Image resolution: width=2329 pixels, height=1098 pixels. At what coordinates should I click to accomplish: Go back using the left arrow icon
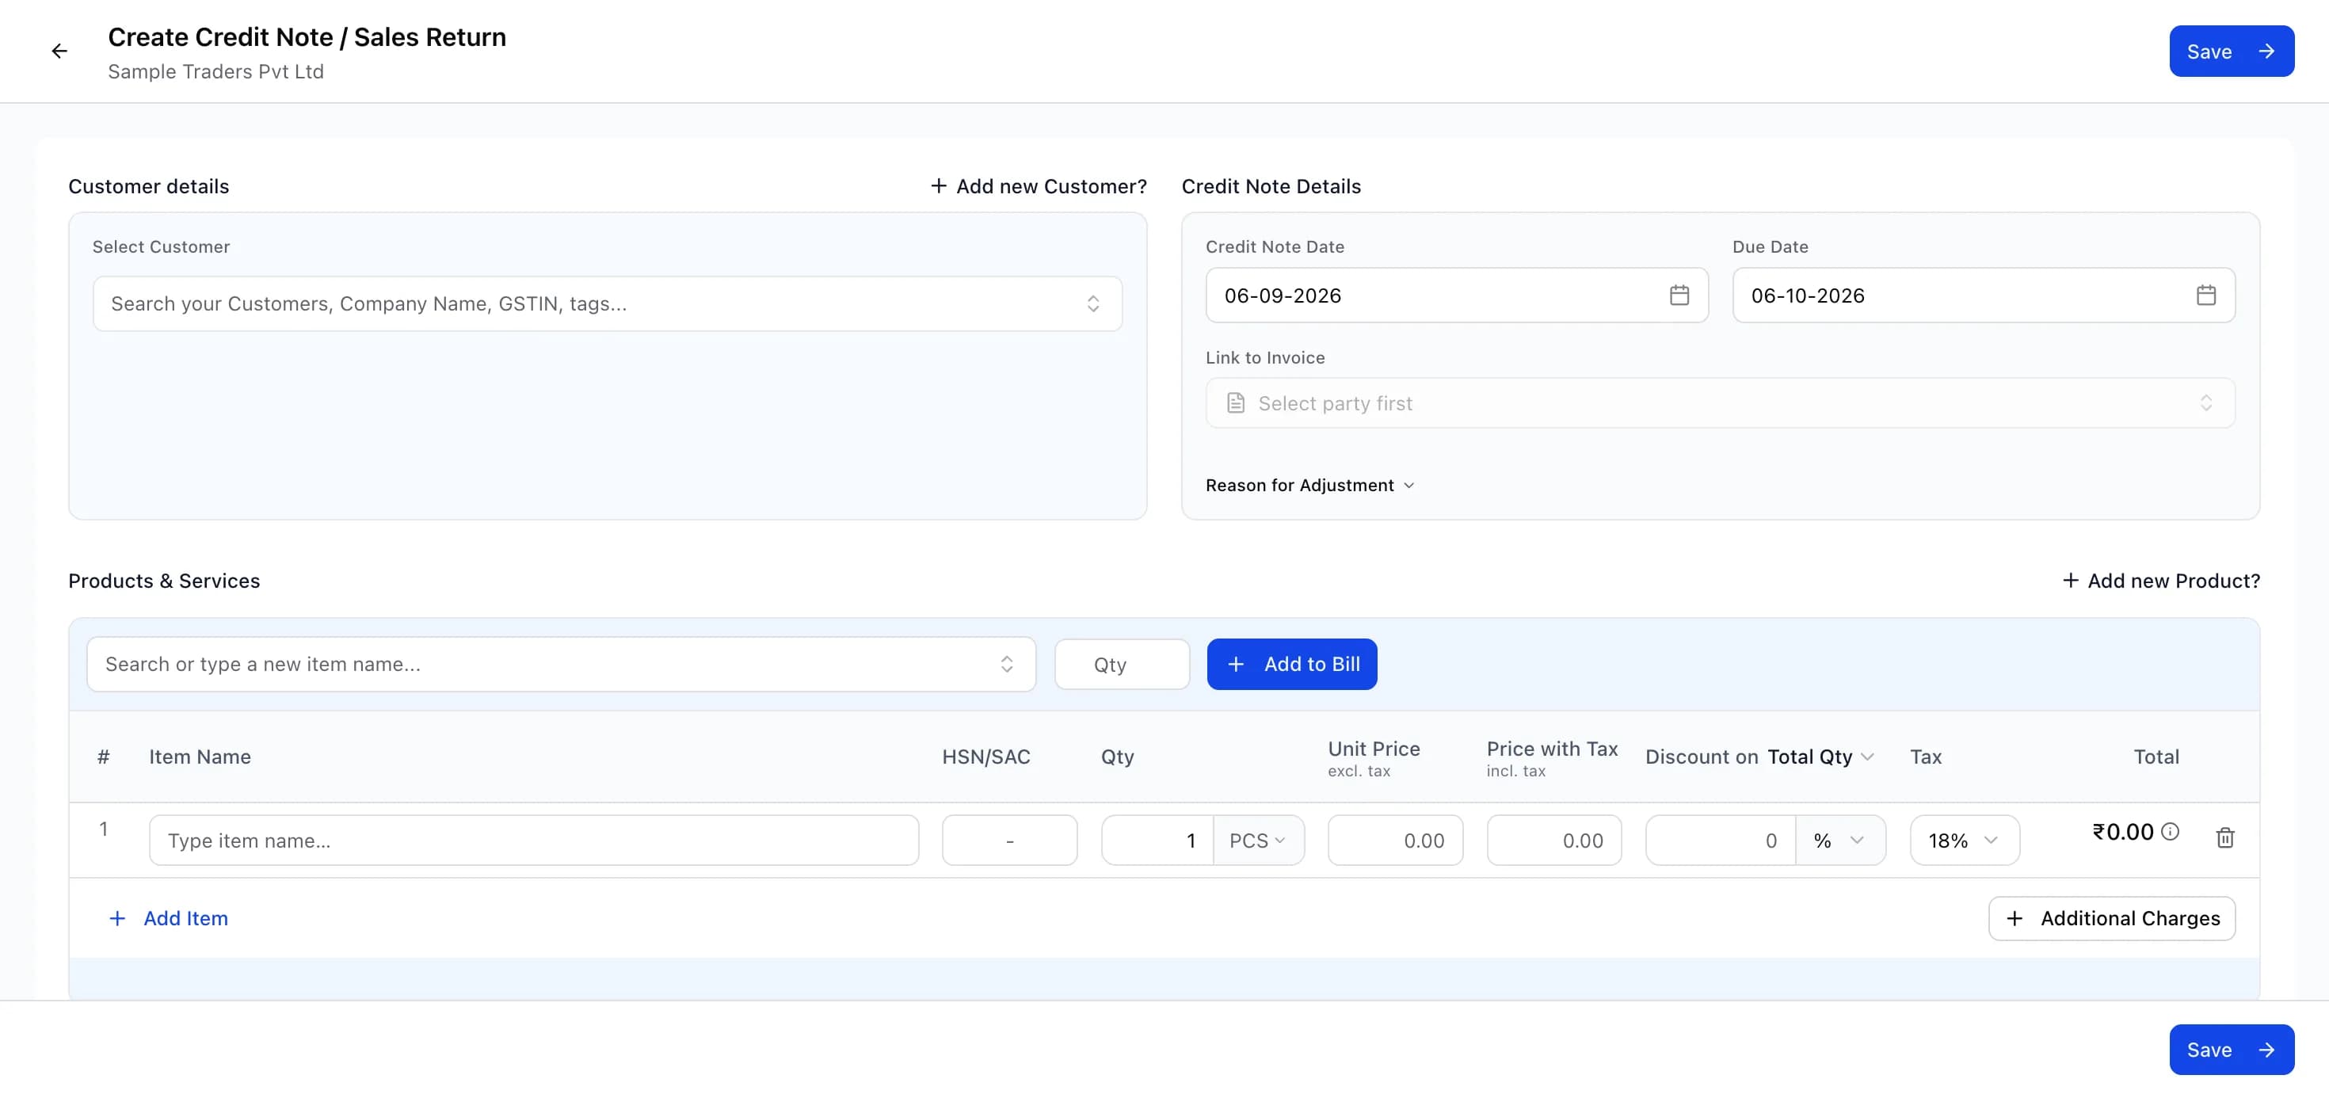(59, 51)
